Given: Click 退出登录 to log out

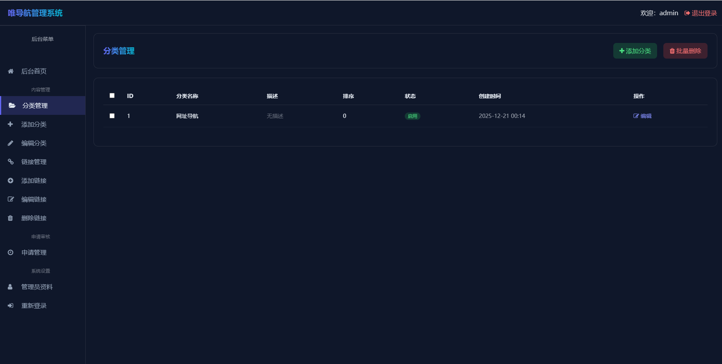Looking at the screenshot, I should (700, 13).
